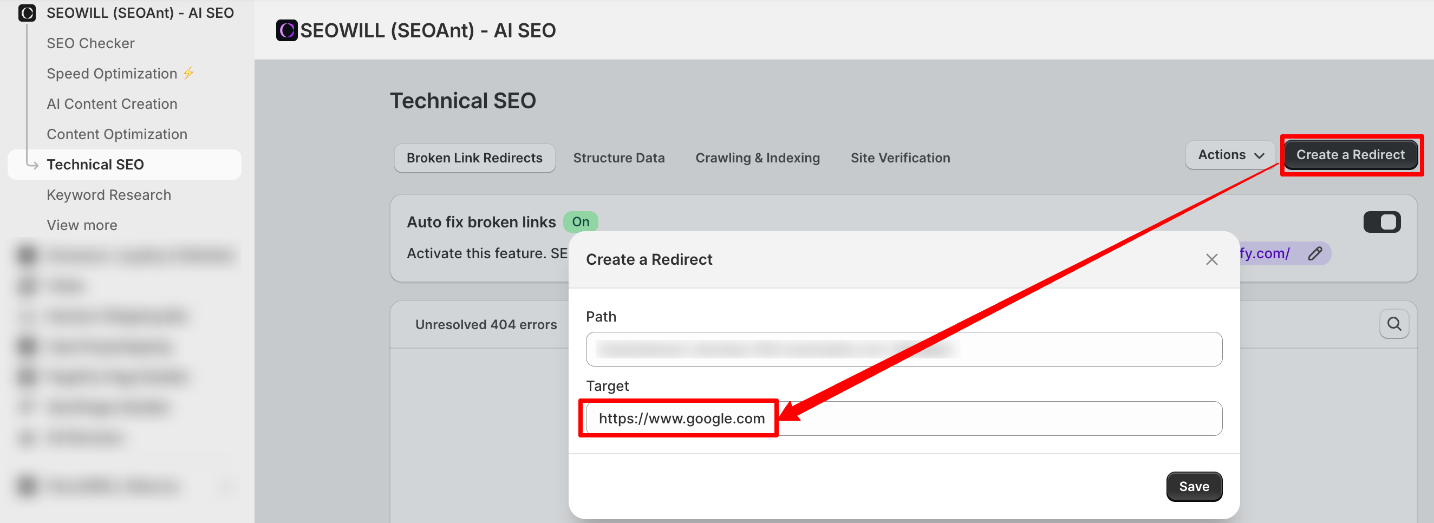Viewport: 1434px width, 523px height.
Task: Go to the Site Verification tab
Action: point(899,158)
